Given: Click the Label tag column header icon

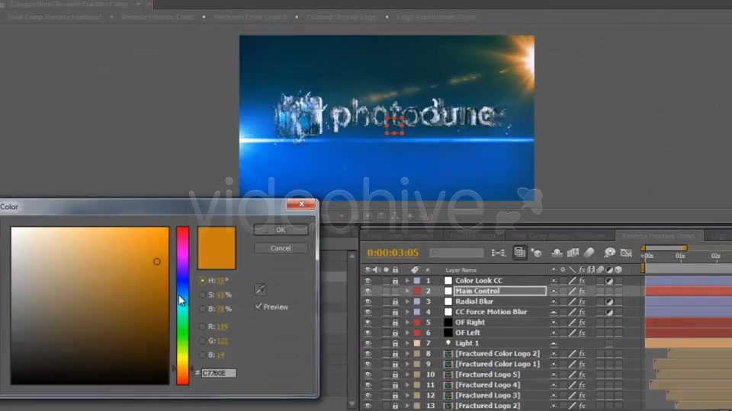Looking at the screenshot, I should (415, 269).
